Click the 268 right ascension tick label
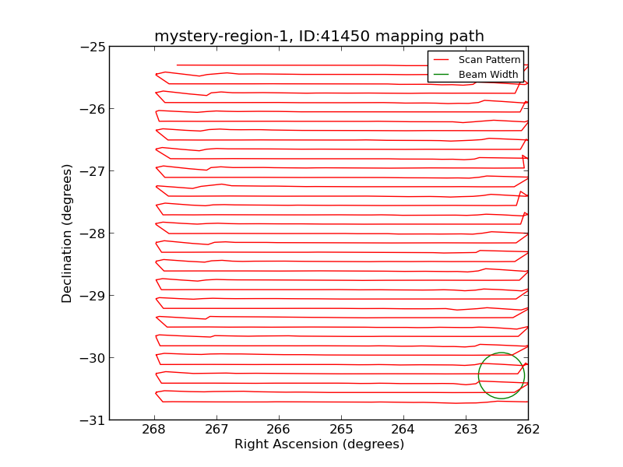The image size is (623, 467). click(154, 430)
